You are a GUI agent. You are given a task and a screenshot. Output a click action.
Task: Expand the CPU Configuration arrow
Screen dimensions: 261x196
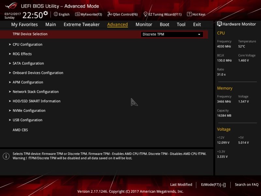point(10,44)
